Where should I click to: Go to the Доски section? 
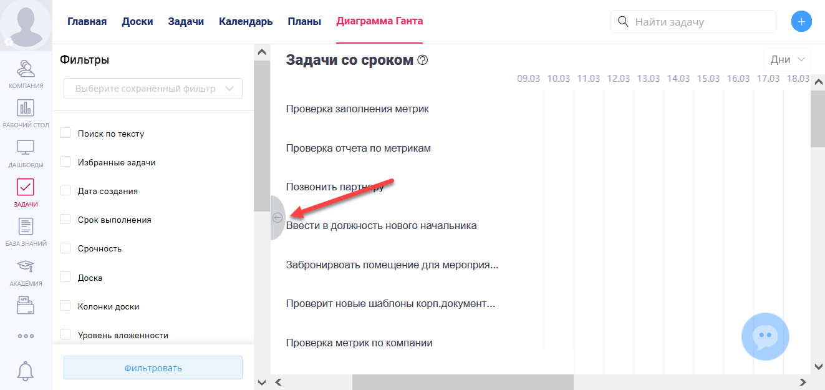(137, 21)
